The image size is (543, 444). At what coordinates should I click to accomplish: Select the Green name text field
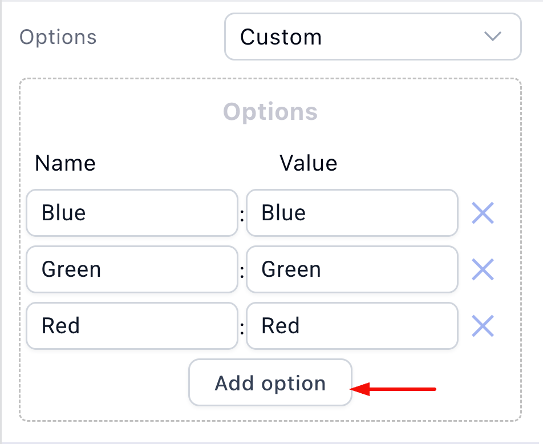[x=132, y=269]
